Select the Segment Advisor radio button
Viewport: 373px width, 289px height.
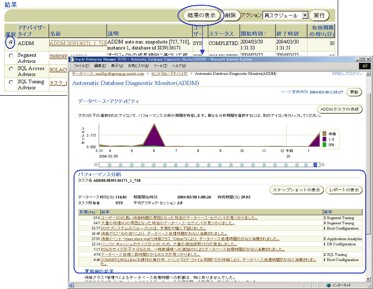click(x=10, y=57)
